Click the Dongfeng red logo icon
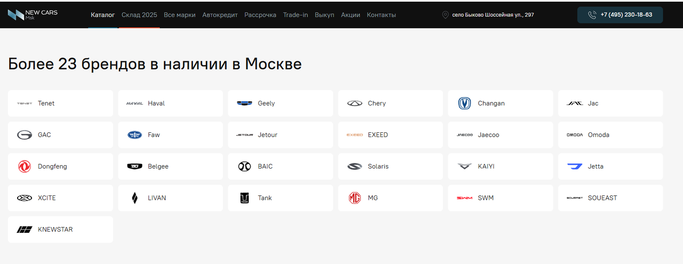Image resolution: width=683 pixels, height=264 pixels. tap(24, 166)
